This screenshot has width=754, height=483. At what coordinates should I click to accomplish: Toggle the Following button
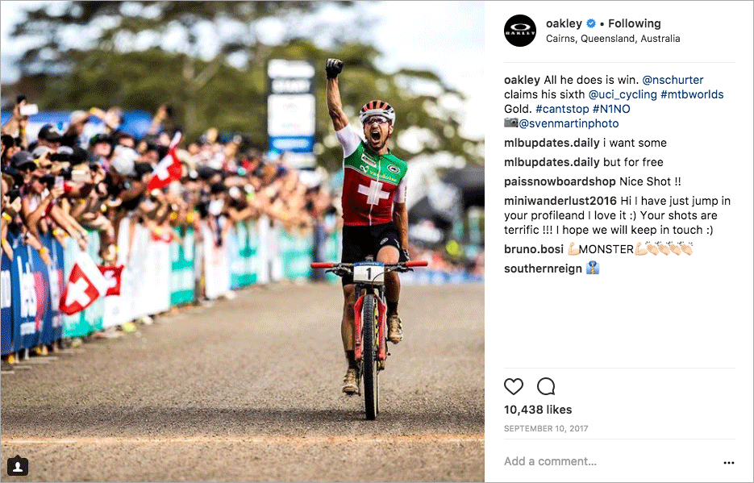click(x=635, y=23)
